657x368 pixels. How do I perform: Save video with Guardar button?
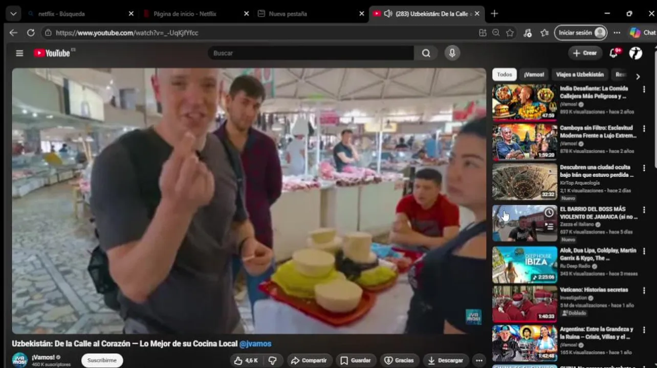(356, 360)
